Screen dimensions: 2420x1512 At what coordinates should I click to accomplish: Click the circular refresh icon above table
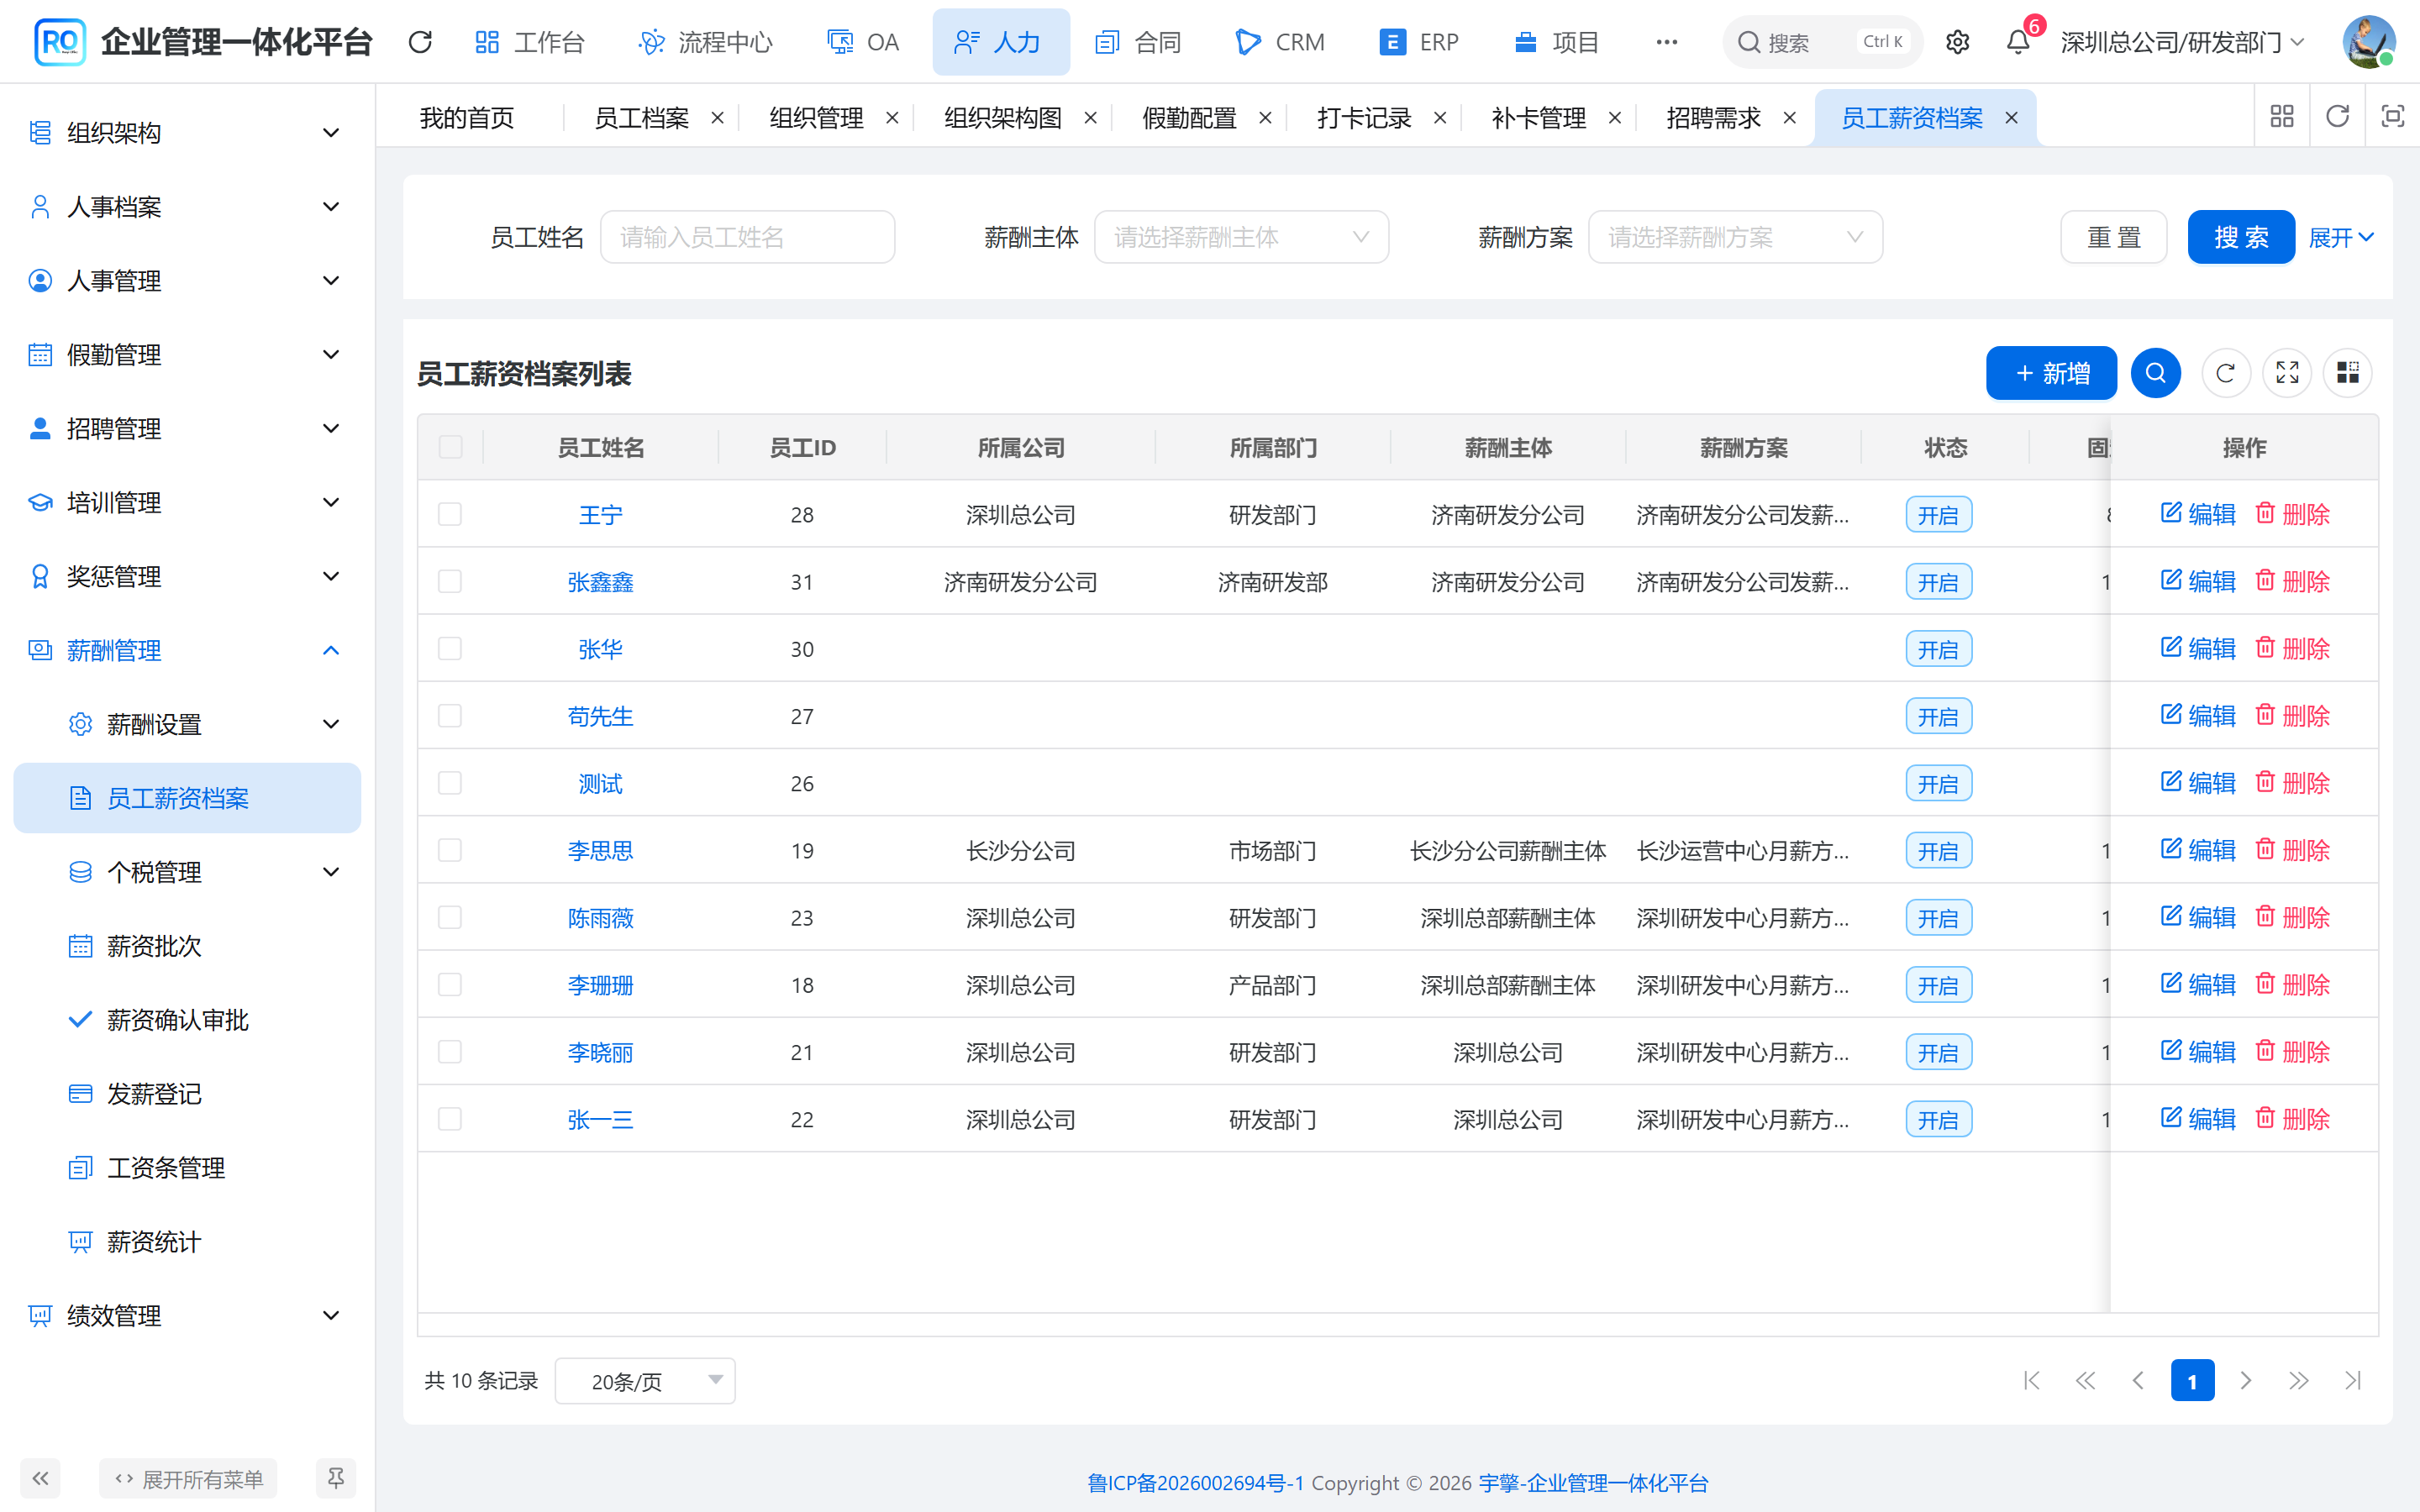(x=2225, y=373)
